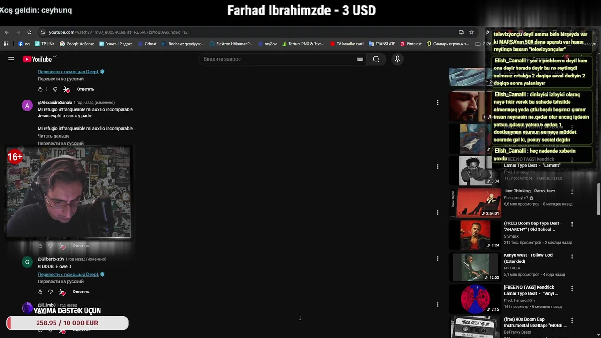Open the 'ANARCHY' Boom Bap Type Beat video
Image resolution: width=601 pixels, height=338 pixels.
[532, 226]
